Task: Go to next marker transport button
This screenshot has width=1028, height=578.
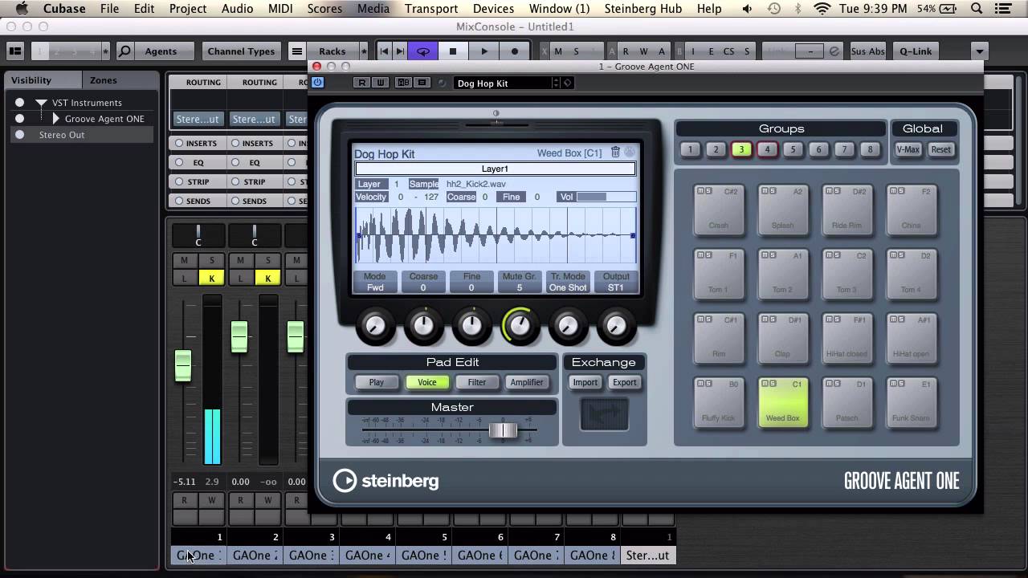Action: click(402, 51)
